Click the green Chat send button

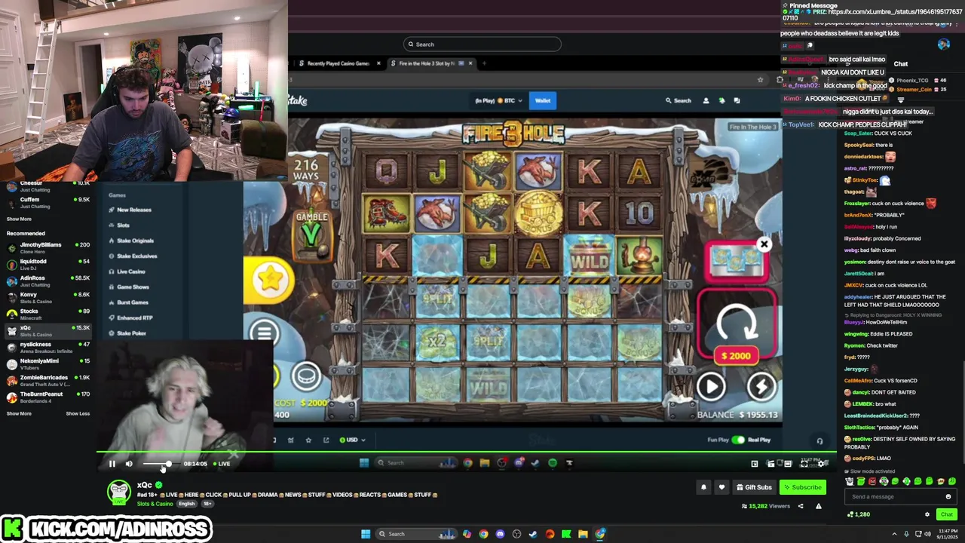(x=946, y=514)
